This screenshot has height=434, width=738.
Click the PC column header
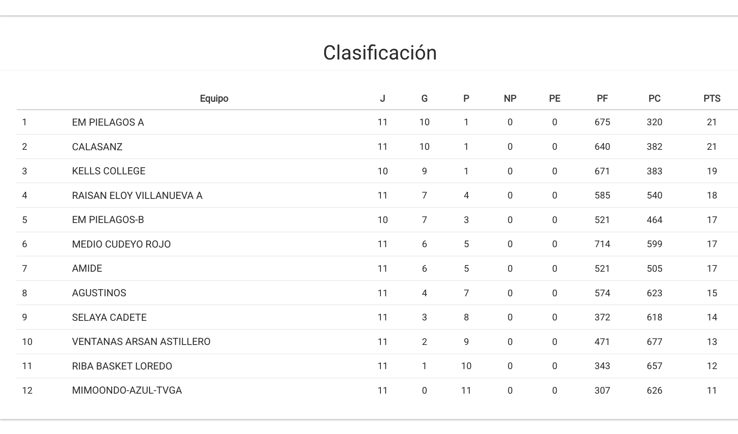point(654,99)
